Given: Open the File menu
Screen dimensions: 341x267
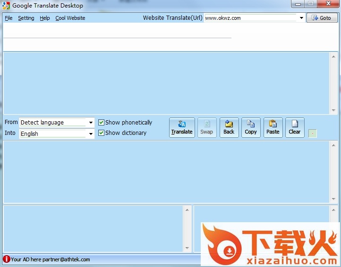Looking at the screenshot, I should coord(9,18).
